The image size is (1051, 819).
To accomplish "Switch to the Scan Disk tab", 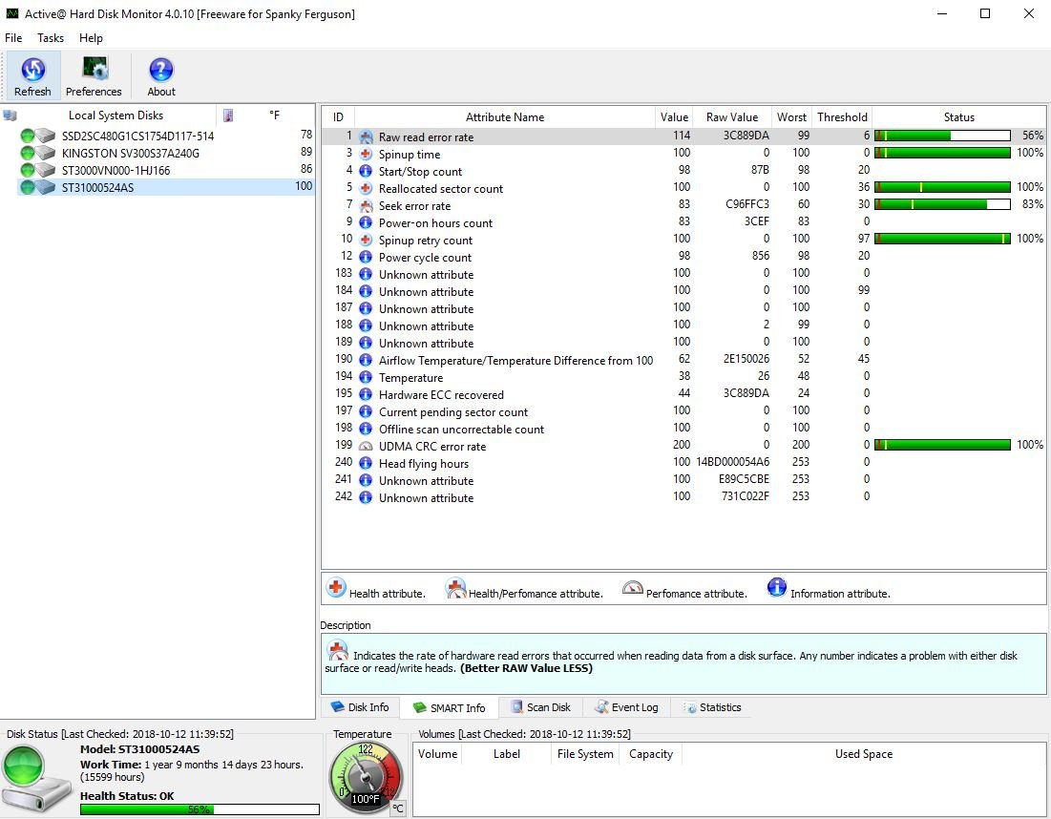I will (540, 707).
